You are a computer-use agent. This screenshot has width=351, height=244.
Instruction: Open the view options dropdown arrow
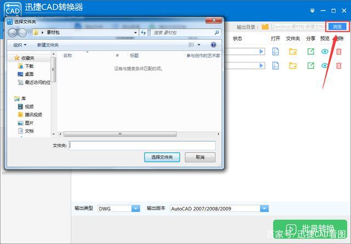[x=199, y=45]
